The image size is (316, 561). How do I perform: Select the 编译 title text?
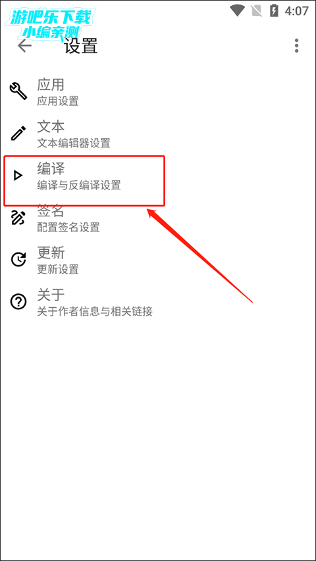[51, 168]
